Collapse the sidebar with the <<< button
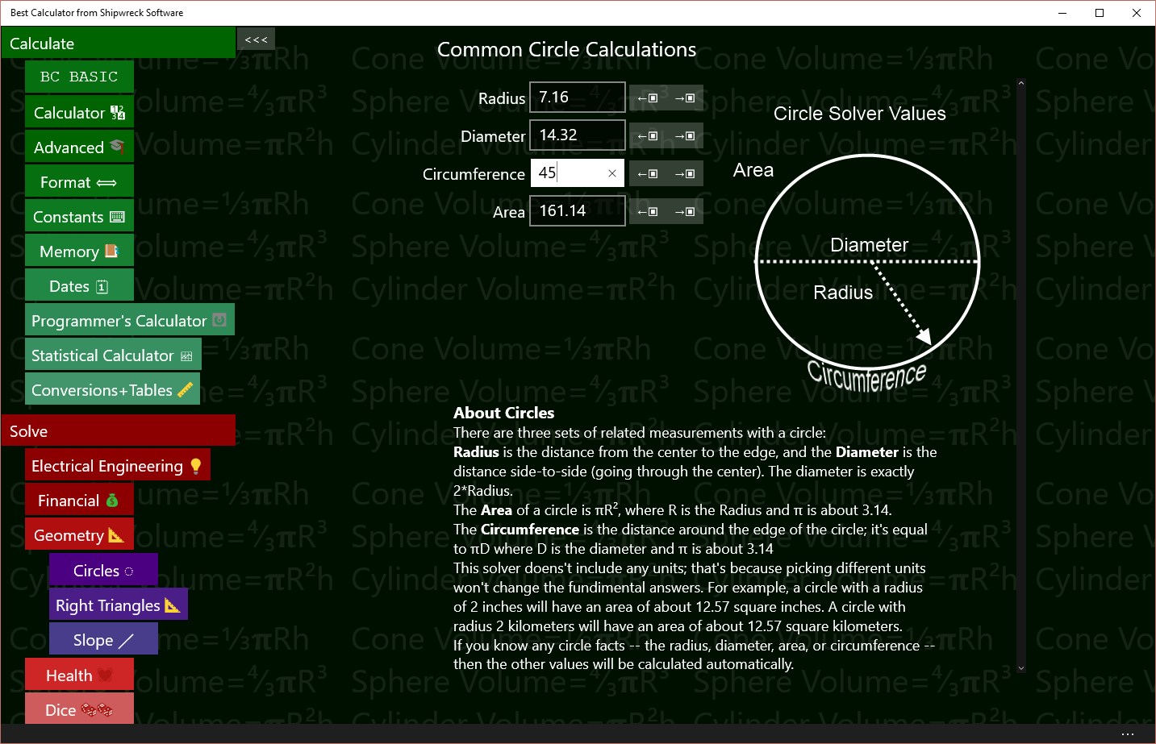This screenshot has height=744, width=1156. coord(256,39)
